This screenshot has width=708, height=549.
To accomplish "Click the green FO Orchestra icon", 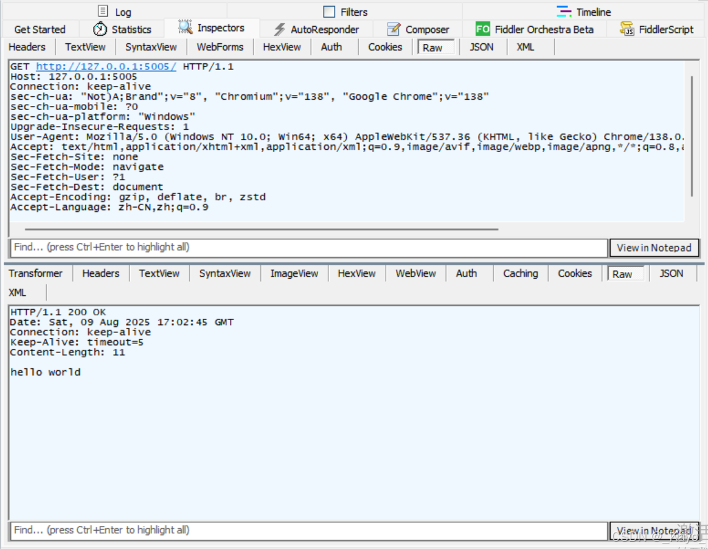I will click(483, 29).
